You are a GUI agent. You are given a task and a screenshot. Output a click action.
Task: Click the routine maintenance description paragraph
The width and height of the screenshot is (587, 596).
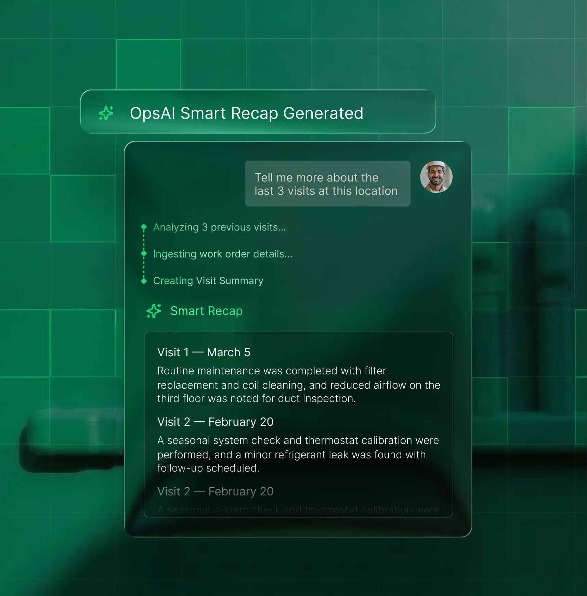pos(299,385)
